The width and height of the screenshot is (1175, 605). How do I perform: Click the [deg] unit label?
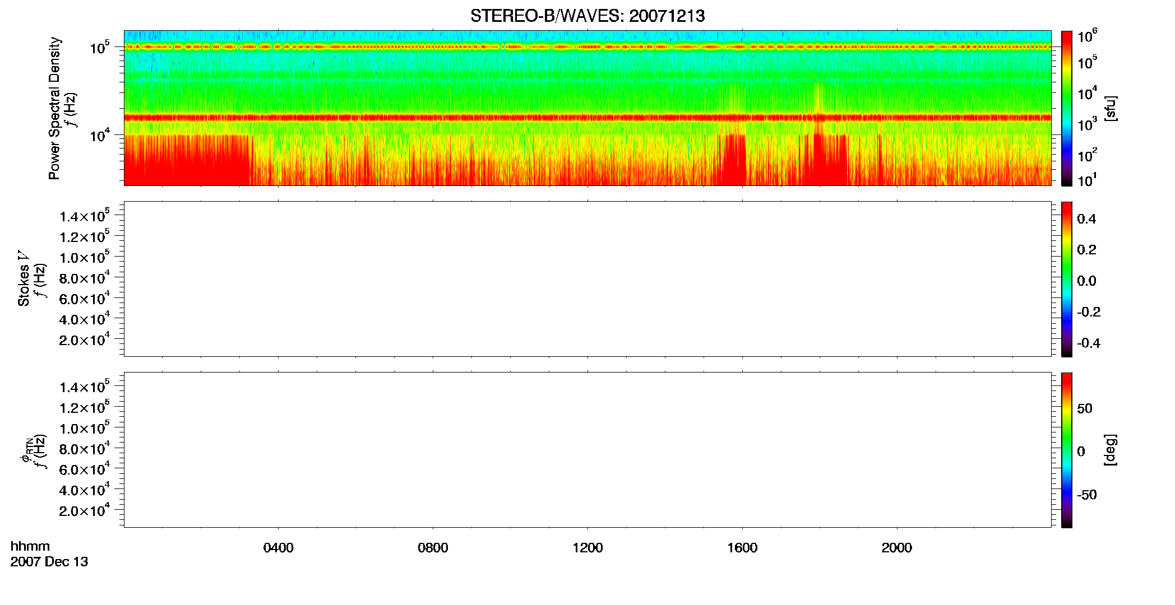coord(1110,450)
